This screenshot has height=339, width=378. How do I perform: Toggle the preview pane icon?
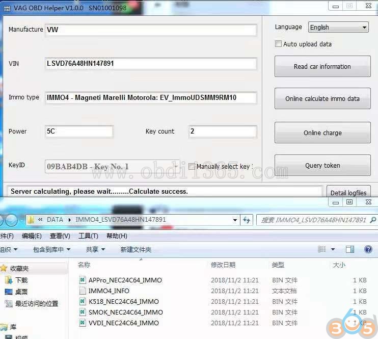350,249
